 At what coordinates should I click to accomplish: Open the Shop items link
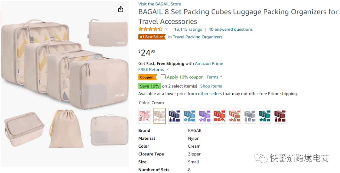211,86
